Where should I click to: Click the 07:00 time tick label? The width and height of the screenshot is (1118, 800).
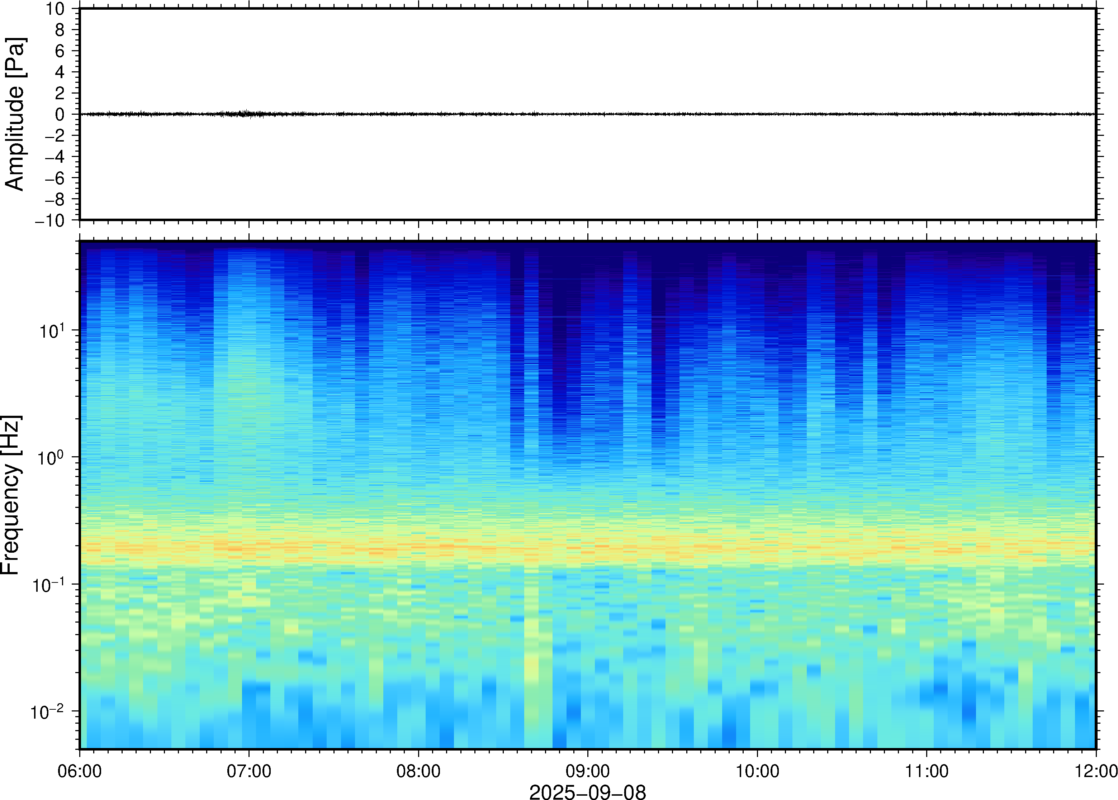[x=249, y=771]
